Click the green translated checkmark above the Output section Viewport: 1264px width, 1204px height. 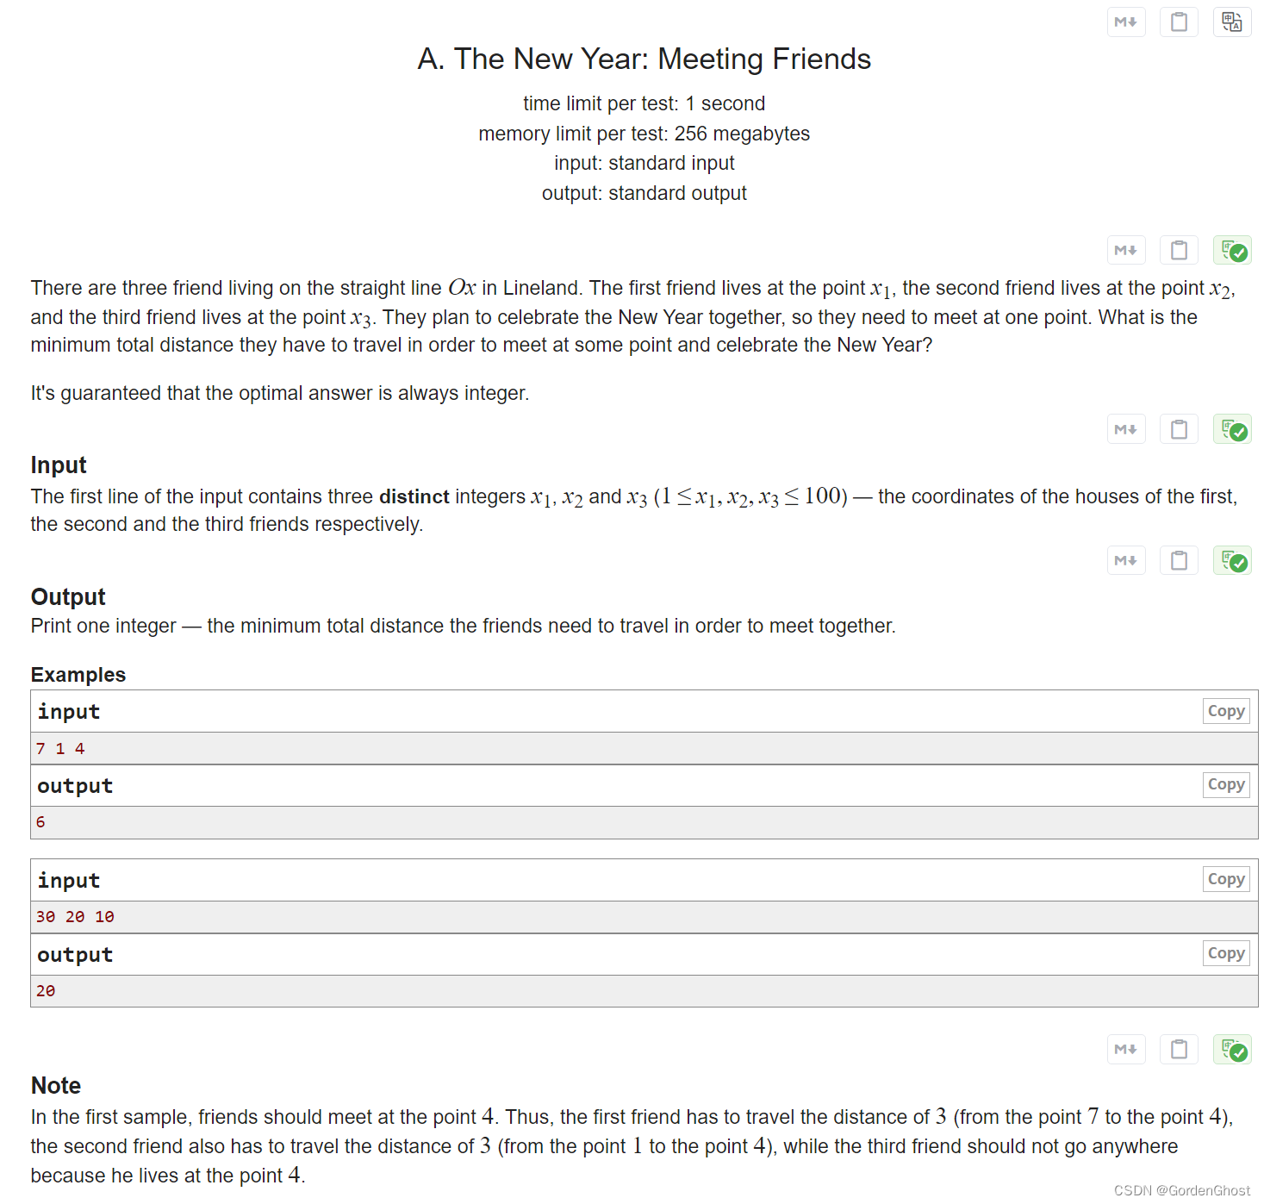pos(1232,560)
